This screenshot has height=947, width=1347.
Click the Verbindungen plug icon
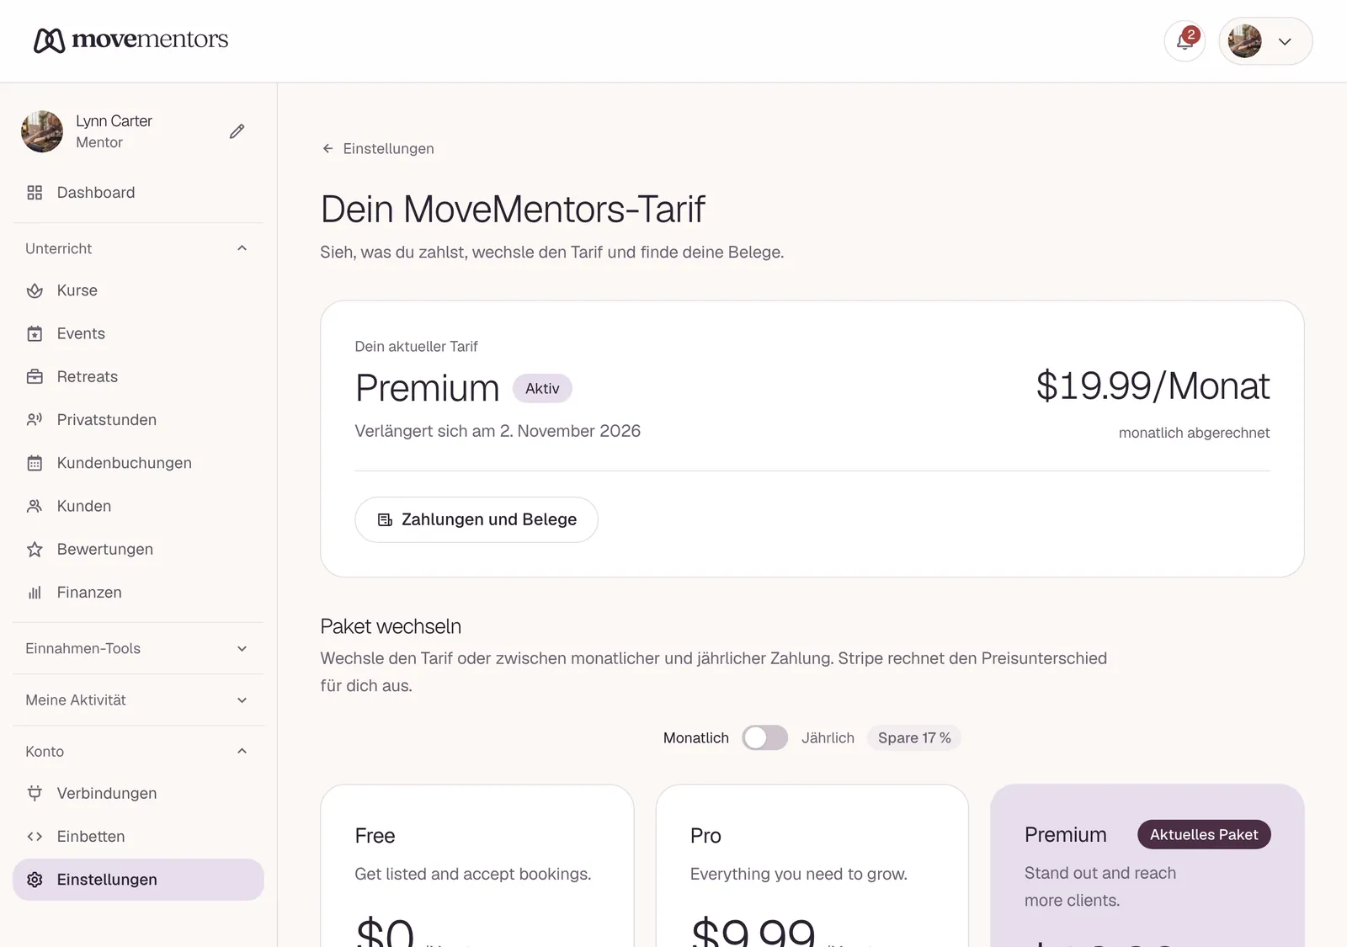coord(35,793)
